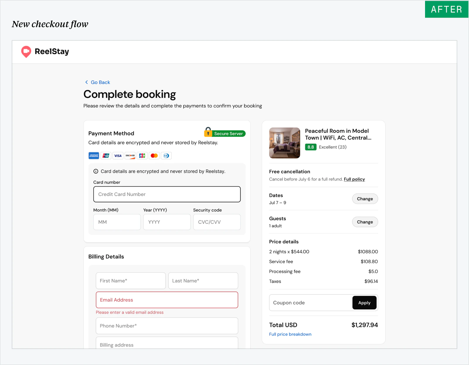Click the "Service fee" label
Image resolution: width=469 pixels, height=365 pixels.
point(281,262)
